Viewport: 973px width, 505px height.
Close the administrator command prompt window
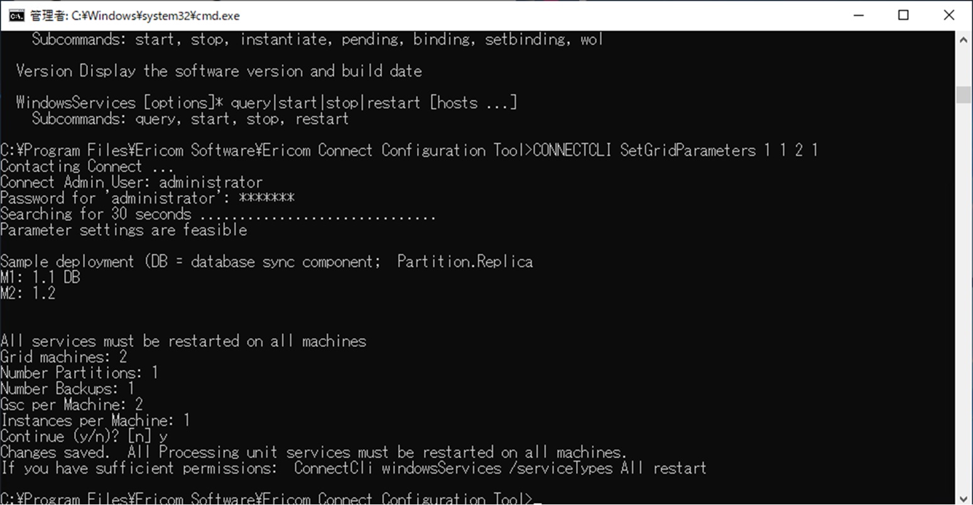point(949,16)
